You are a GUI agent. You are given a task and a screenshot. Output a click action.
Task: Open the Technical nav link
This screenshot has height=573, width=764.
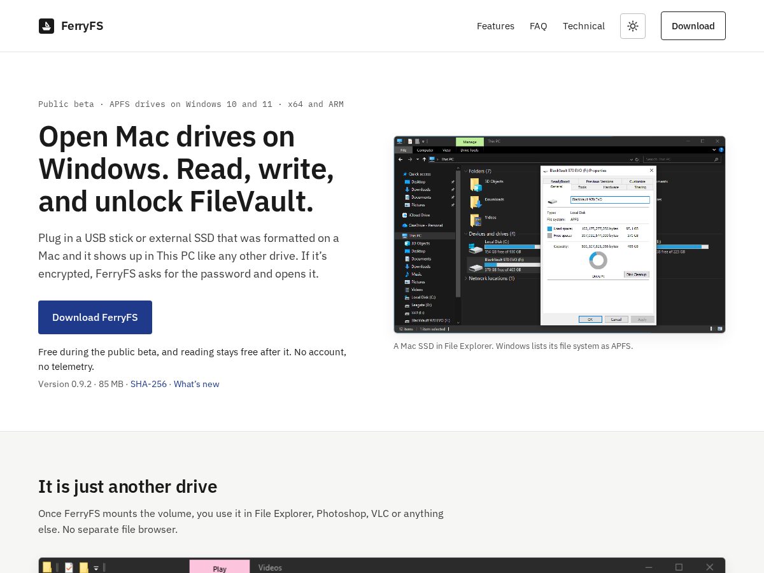point(584,26)
